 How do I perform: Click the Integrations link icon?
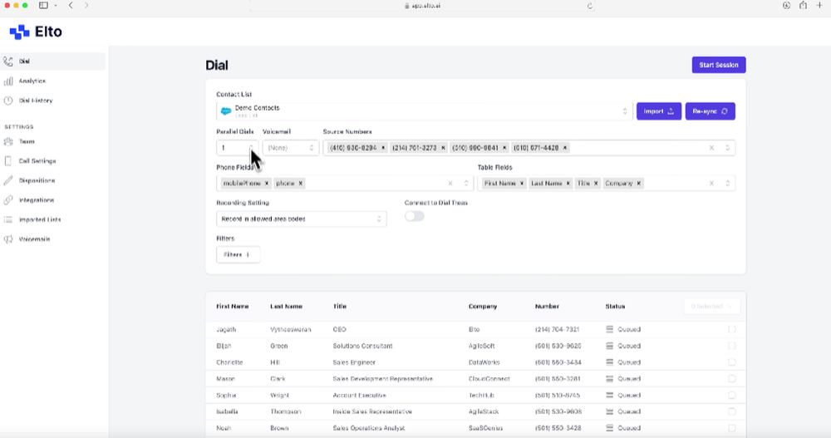click(x=8, y=200)
